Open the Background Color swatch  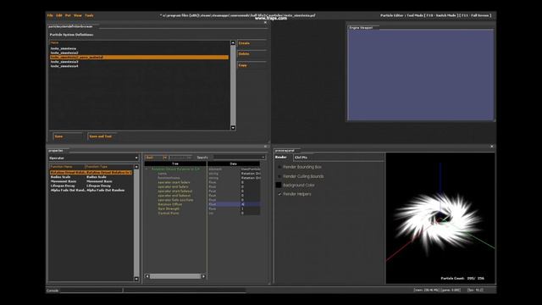click(x=279, y=185)
